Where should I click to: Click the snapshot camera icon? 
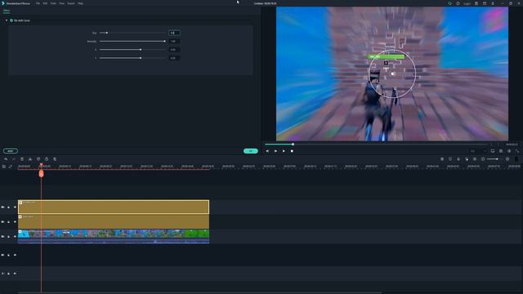click(x=501, y=151)
